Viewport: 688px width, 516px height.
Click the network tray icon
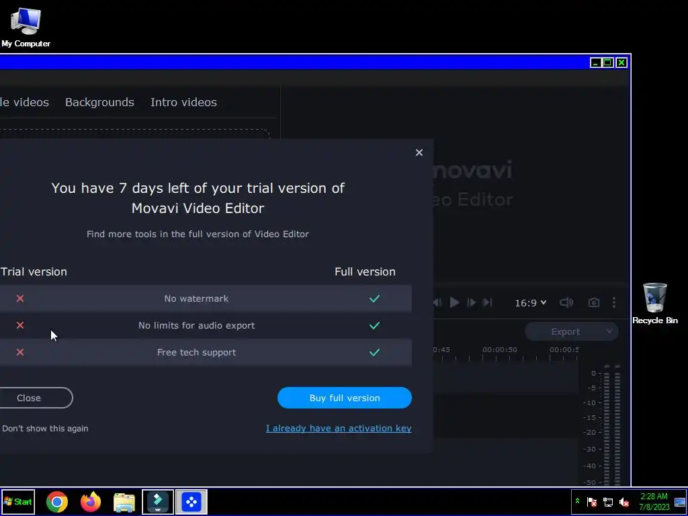pyautogui.click(x=607, y=501)
